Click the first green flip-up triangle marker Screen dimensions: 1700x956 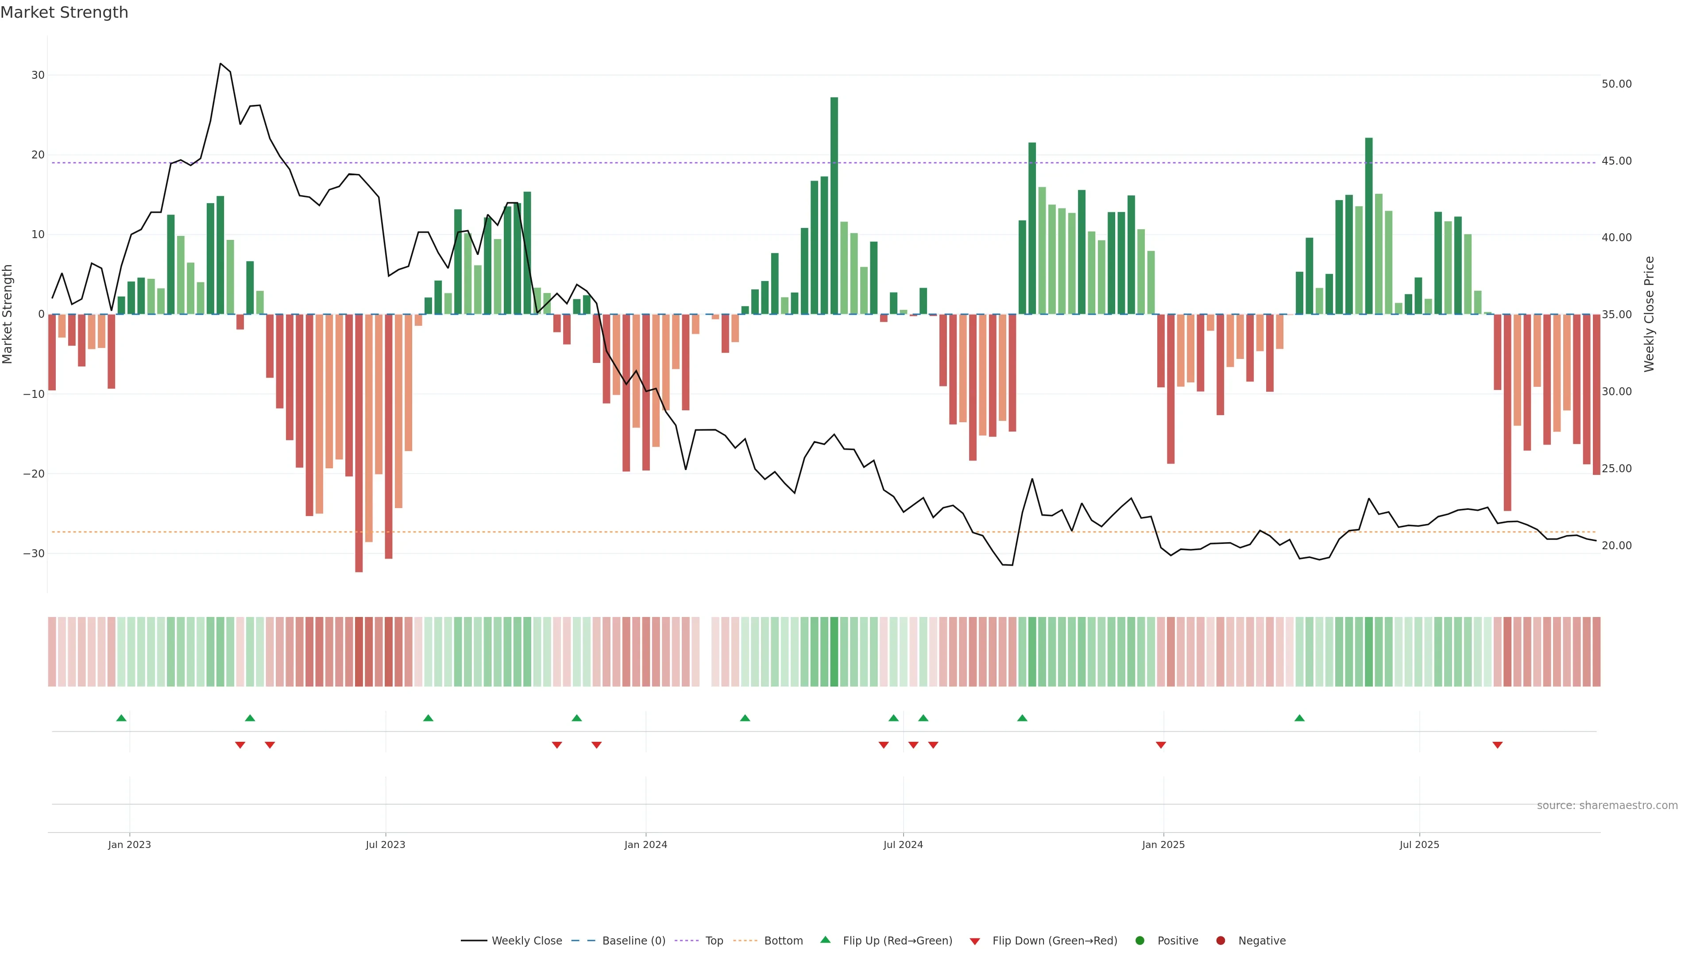coord(121,718)
